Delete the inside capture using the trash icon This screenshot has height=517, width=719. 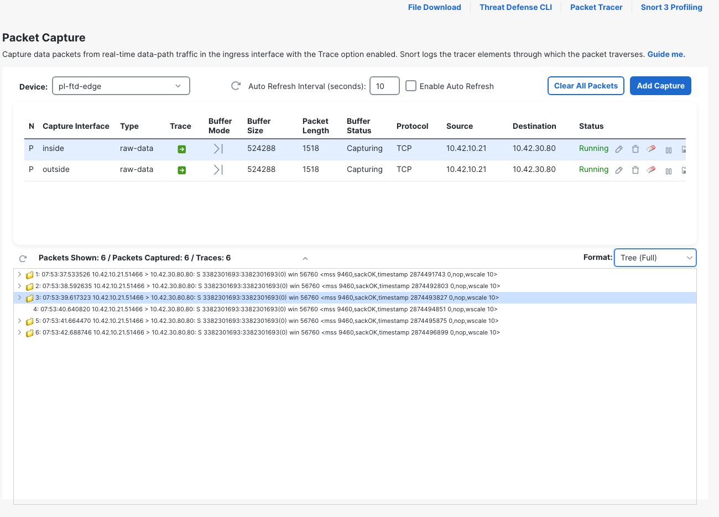click(635, 149)
